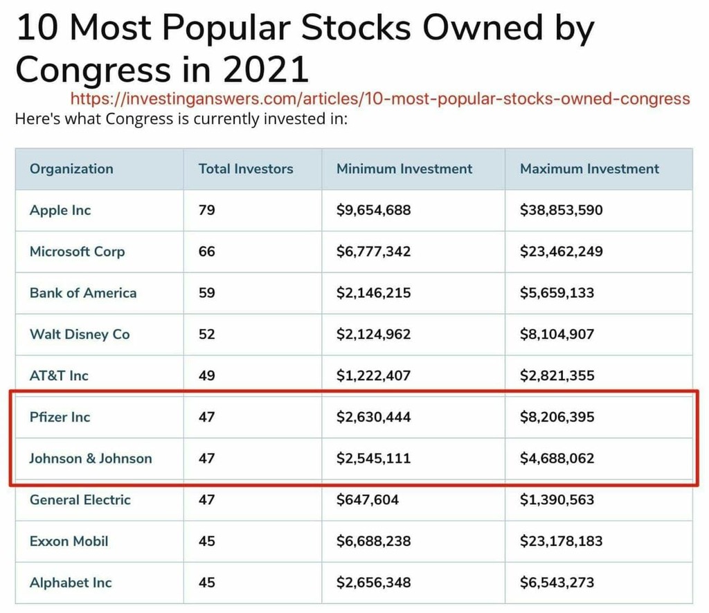This screenshot has height=613, width=709.
Task: Select the AT&T Inc organization name
Action: (59, 376)
